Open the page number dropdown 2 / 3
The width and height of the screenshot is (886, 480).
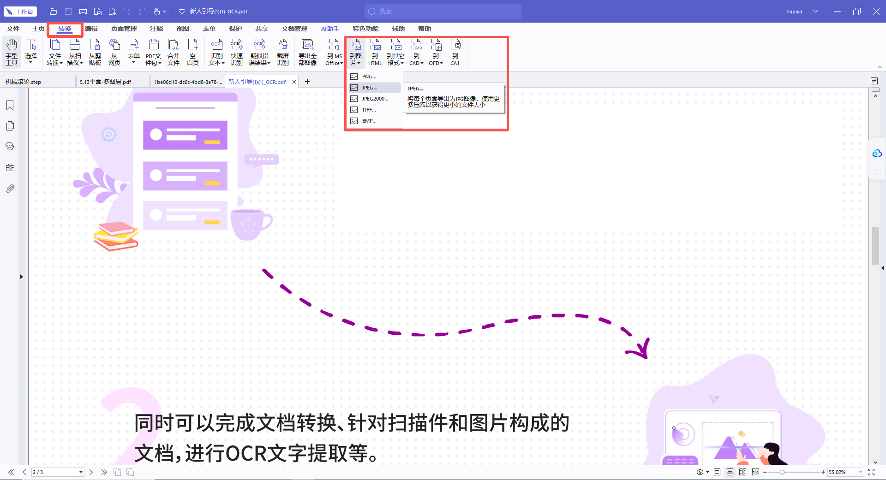click(81, 472)
